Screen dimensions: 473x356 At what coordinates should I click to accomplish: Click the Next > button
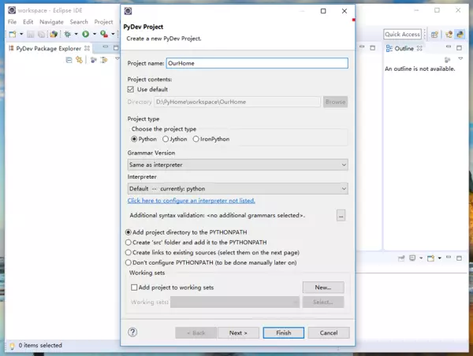pyautogui.click(x=238, y=333)
